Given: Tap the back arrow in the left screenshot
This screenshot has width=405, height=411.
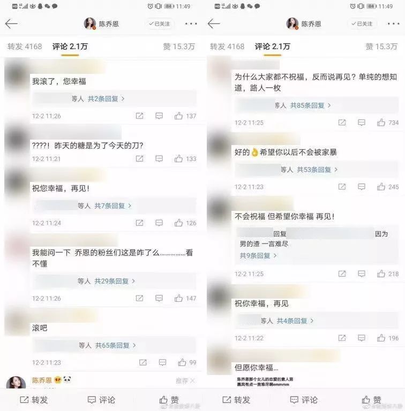Looking at the screenshot, I should [11, 24].
